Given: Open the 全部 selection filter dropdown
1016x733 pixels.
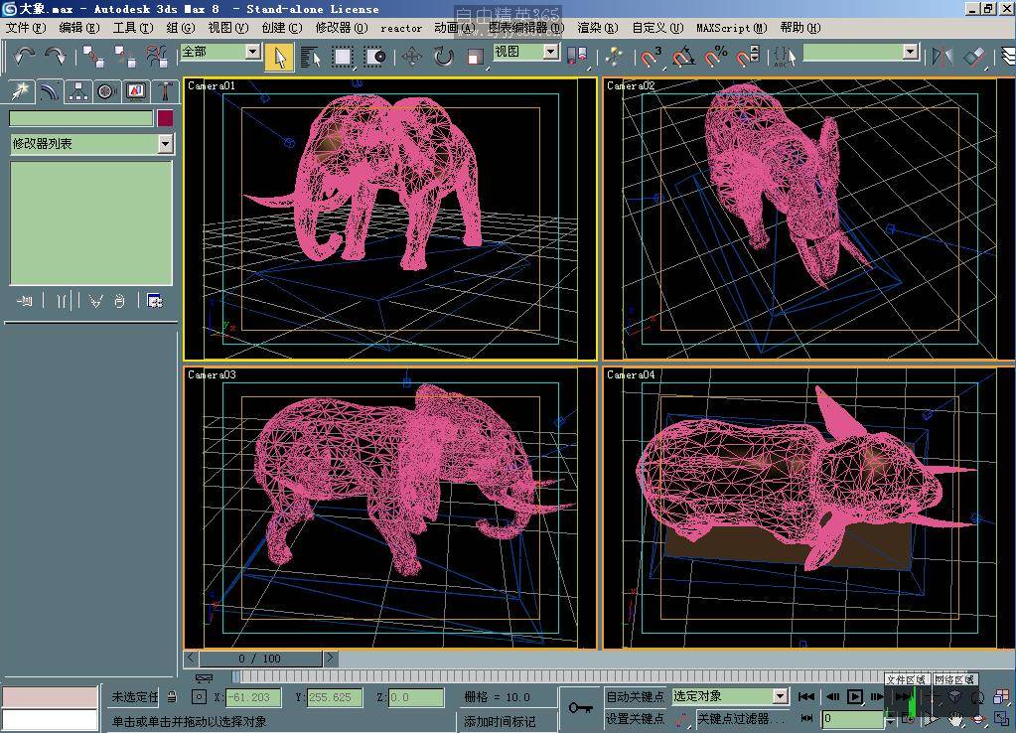Looking at the screenshot, I should click(252, 52).
